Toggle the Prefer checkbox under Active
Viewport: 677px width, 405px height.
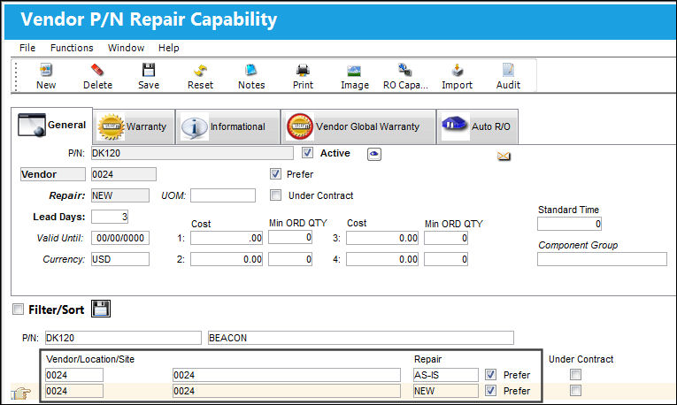tap(275, 174)
